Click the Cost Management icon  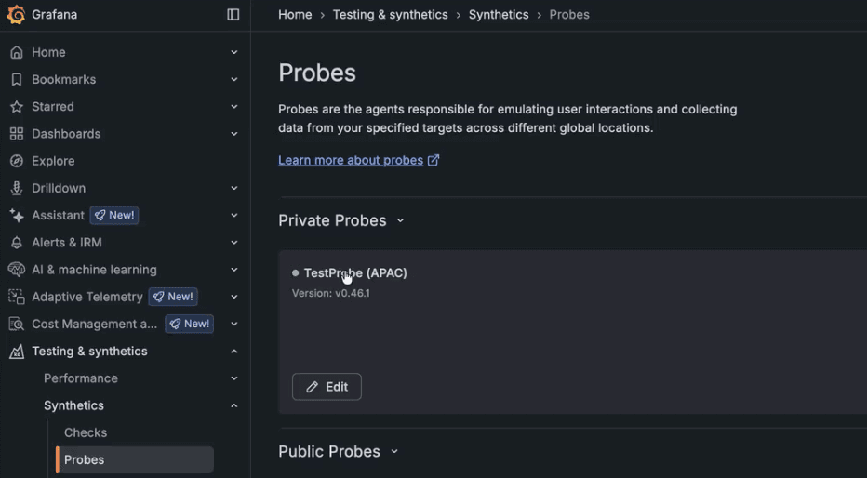pyautogui.click(x=17, y=324)
